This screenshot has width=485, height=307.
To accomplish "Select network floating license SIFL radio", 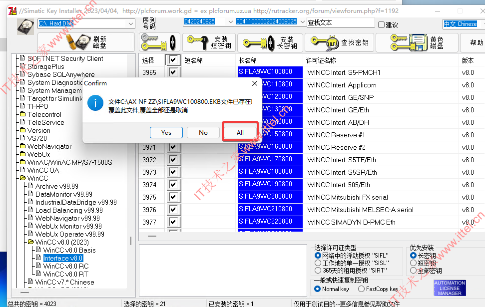I will point(318,256).
